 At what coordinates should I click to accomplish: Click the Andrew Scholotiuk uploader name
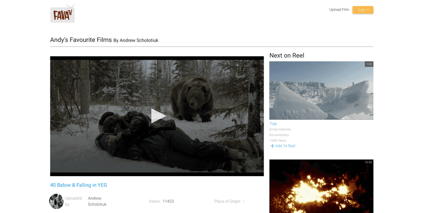[97, 201]
